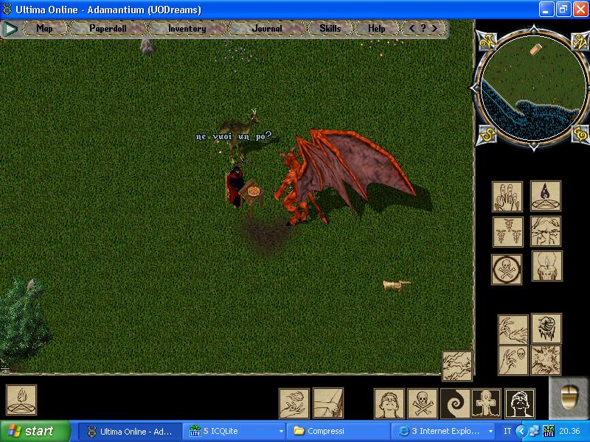Click the ICQ Lite system tray icon
590x442 pixels.
point(549,431)
